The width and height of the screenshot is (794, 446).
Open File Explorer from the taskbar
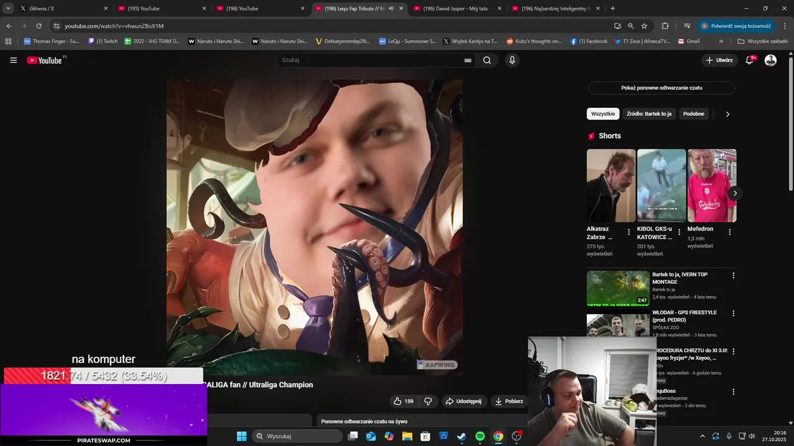pyautogui.click(x=407, y=436)
